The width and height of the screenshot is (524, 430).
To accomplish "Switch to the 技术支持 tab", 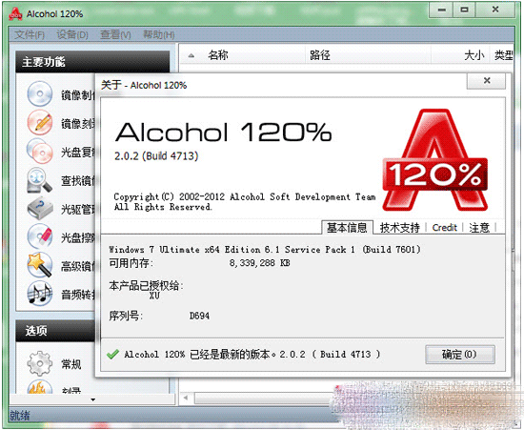I will point(400,228).
